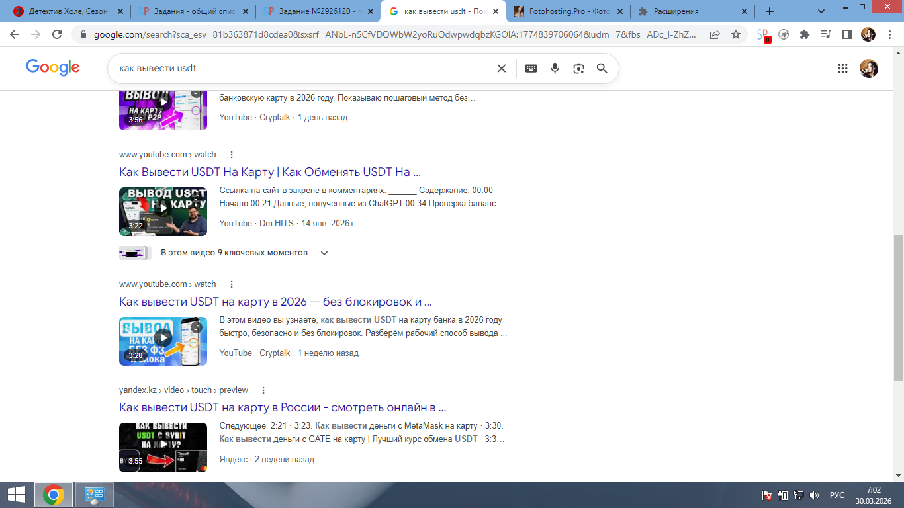Open the Action Center flag icon
Image resolution: width=904 pixels, height=508 pixels.
pos(768,495)
